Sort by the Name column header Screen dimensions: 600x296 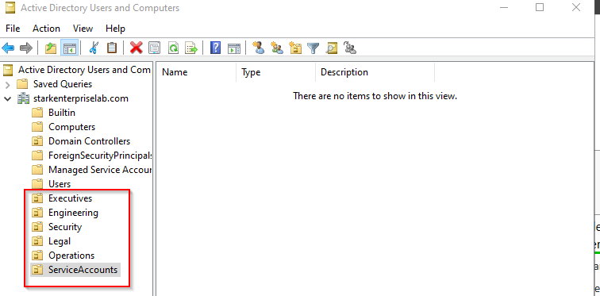coord(196,72)
